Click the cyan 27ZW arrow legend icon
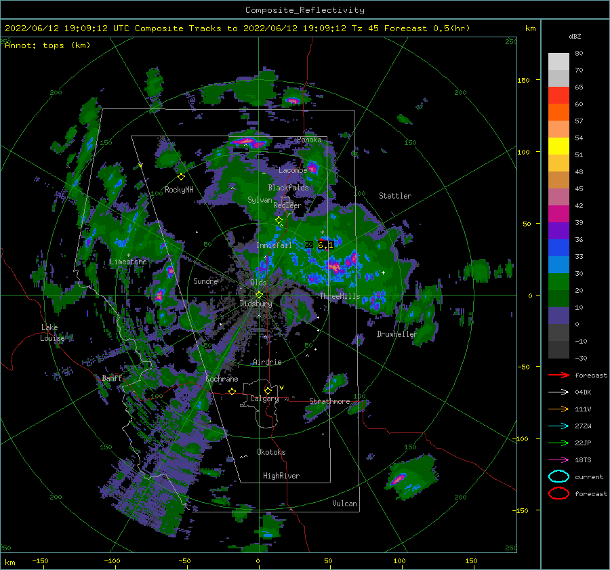 (x=558, y=426)
